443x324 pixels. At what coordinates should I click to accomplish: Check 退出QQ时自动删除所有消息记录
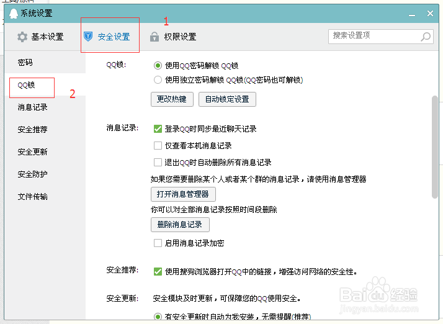(x=158, y=162)
